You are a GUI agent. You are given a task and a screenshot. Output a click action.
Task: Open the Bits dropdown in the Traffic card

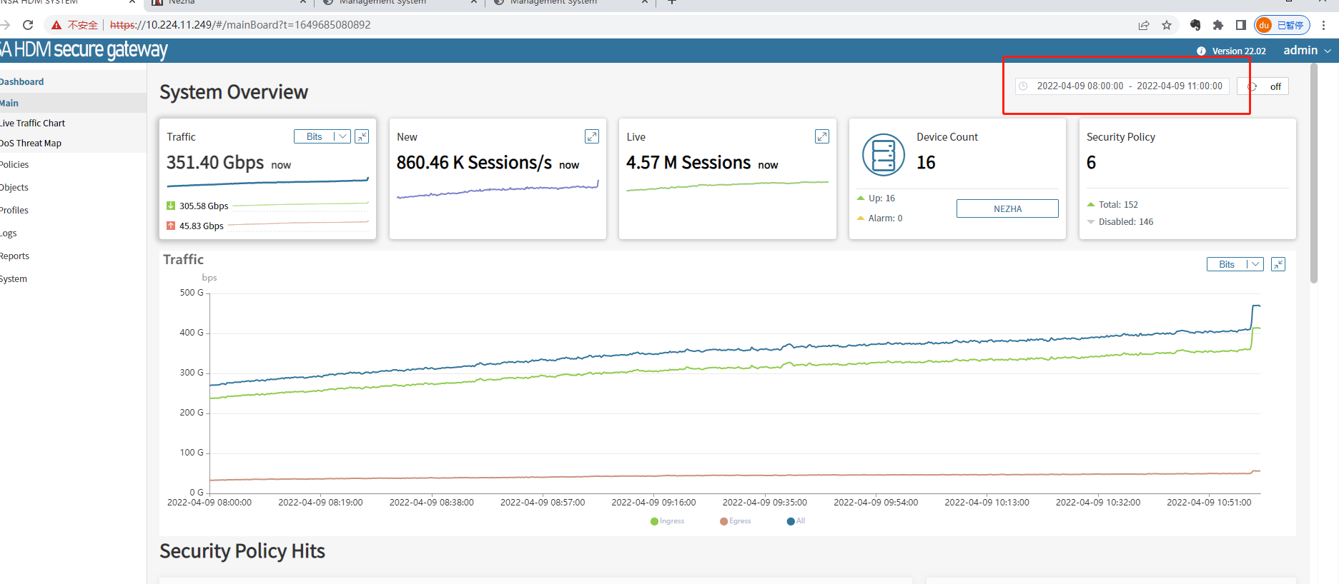(322, 136)
